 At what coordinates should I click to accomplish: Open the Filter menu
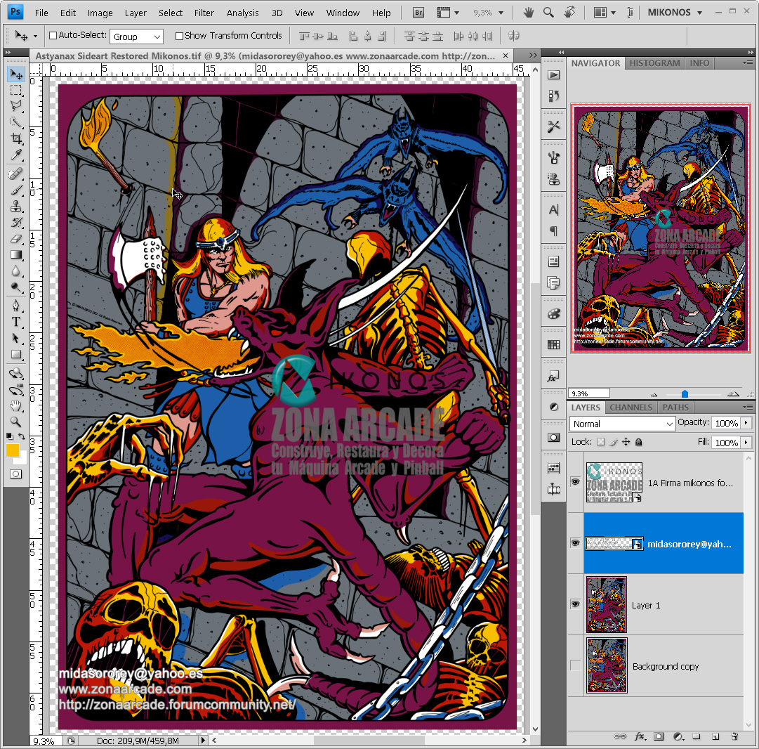204,13
